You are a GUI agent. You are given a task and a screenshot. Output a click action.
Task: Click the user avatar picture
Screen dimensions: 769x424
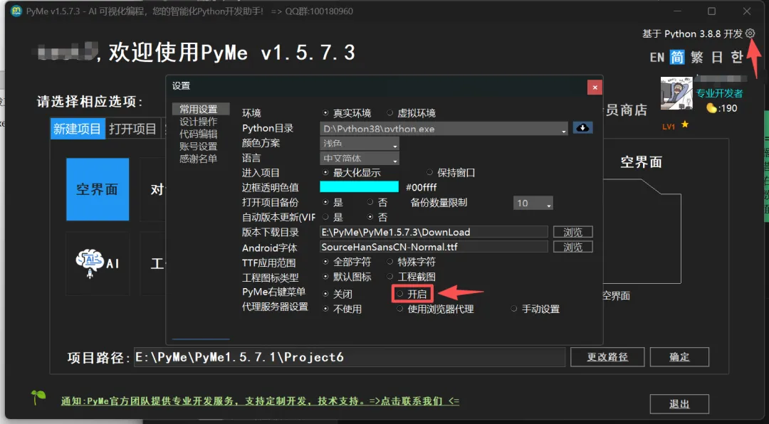click(x=676, y=93)
